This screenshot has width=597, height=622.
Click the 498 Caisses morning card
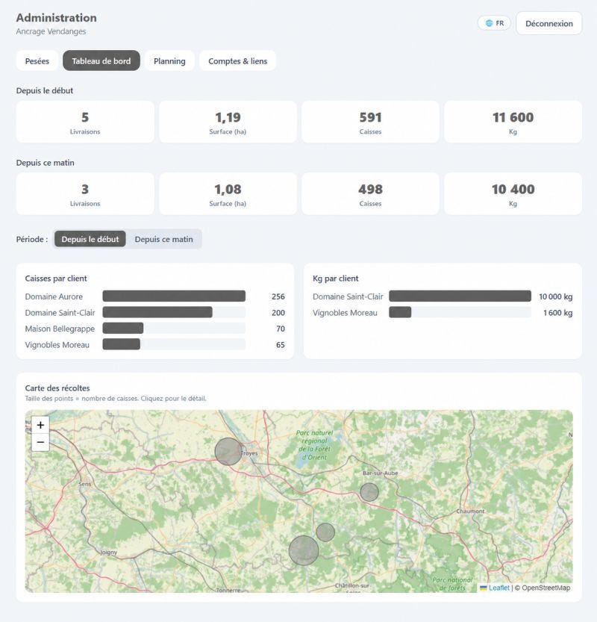[370, 193]
